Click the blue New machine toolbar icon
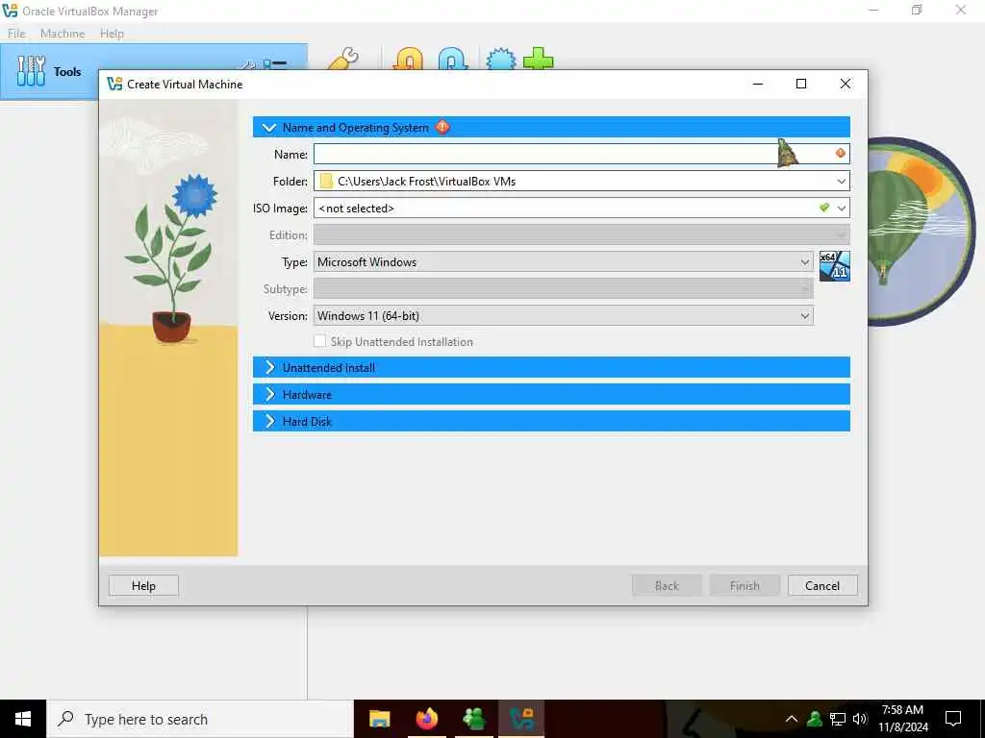The image size is (985, 738). coord(501,59)
